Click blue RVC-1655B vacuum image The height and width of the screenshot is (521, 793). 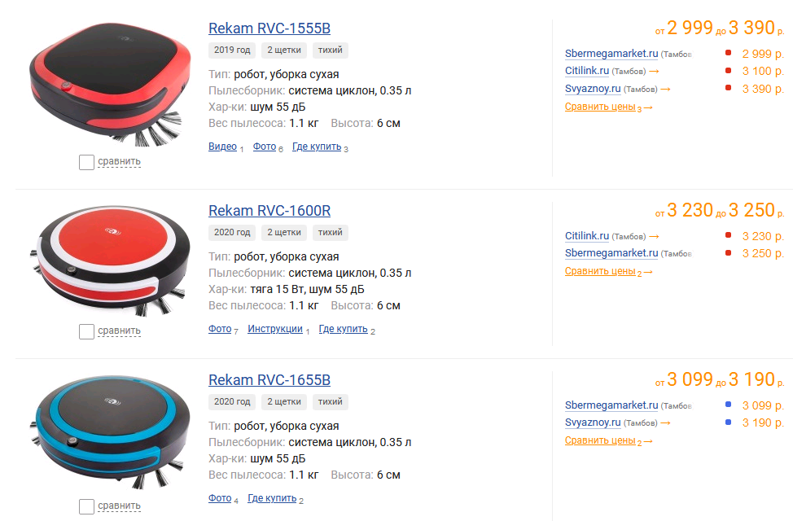point(110,431)
